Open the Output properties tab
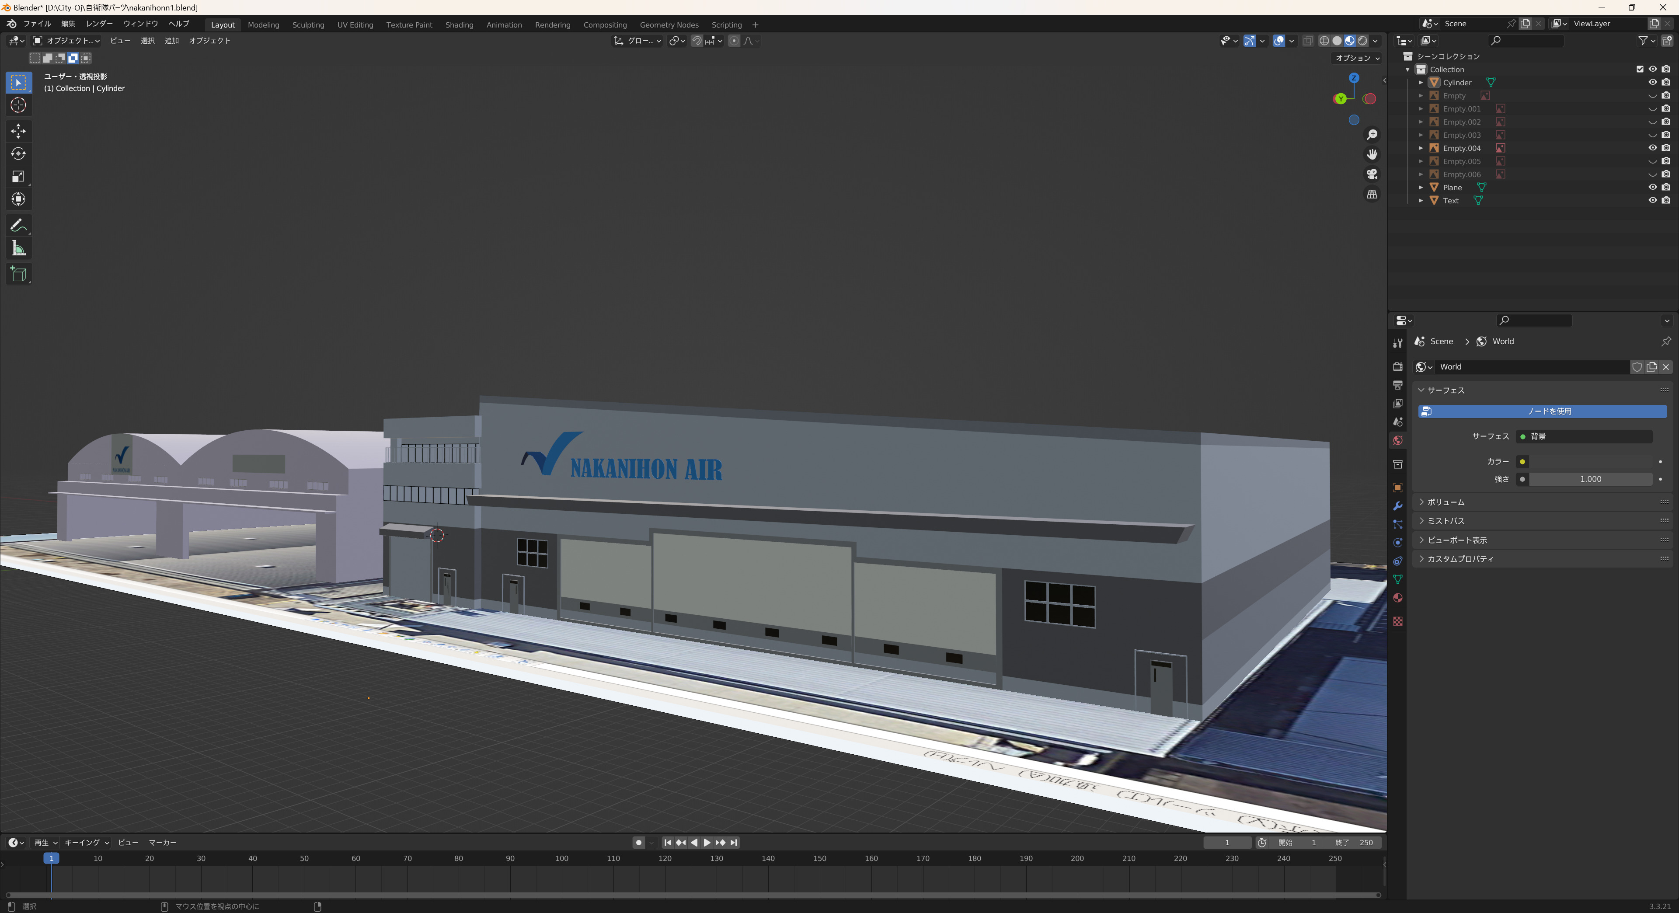This screenshot has height=913, width=1679. 1397,385
